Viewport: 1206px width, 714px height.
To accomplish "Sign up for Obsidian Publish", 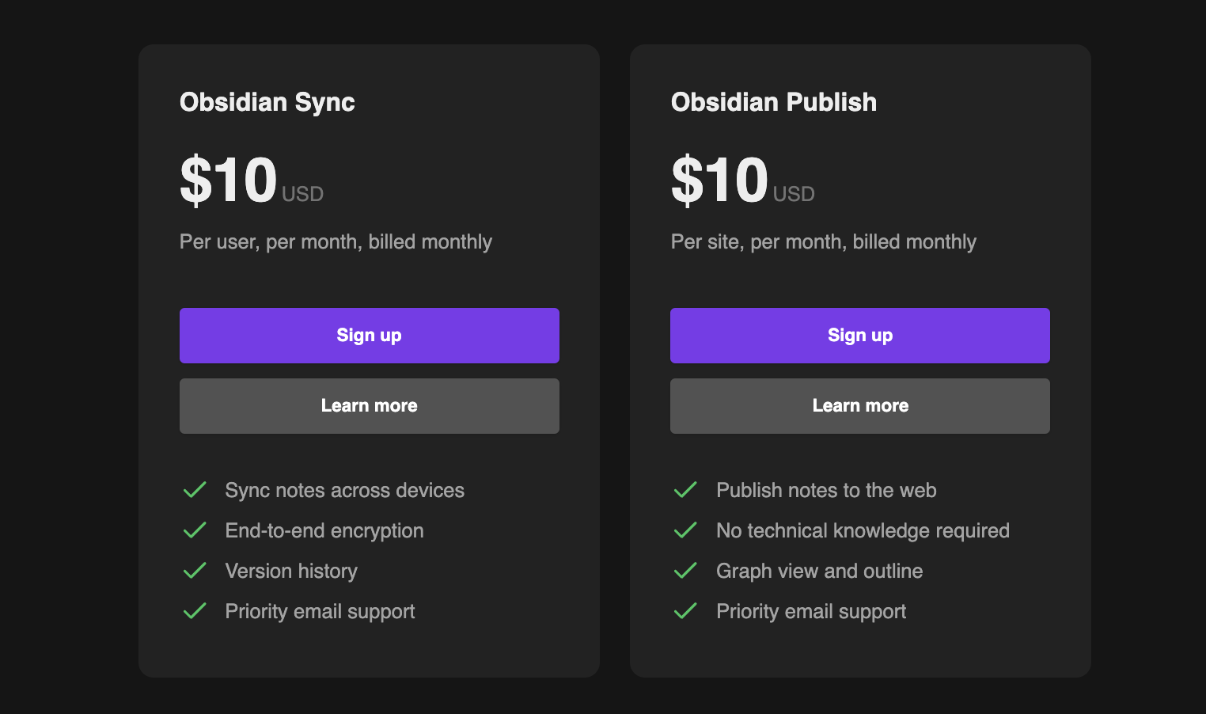I will (859, 336).
